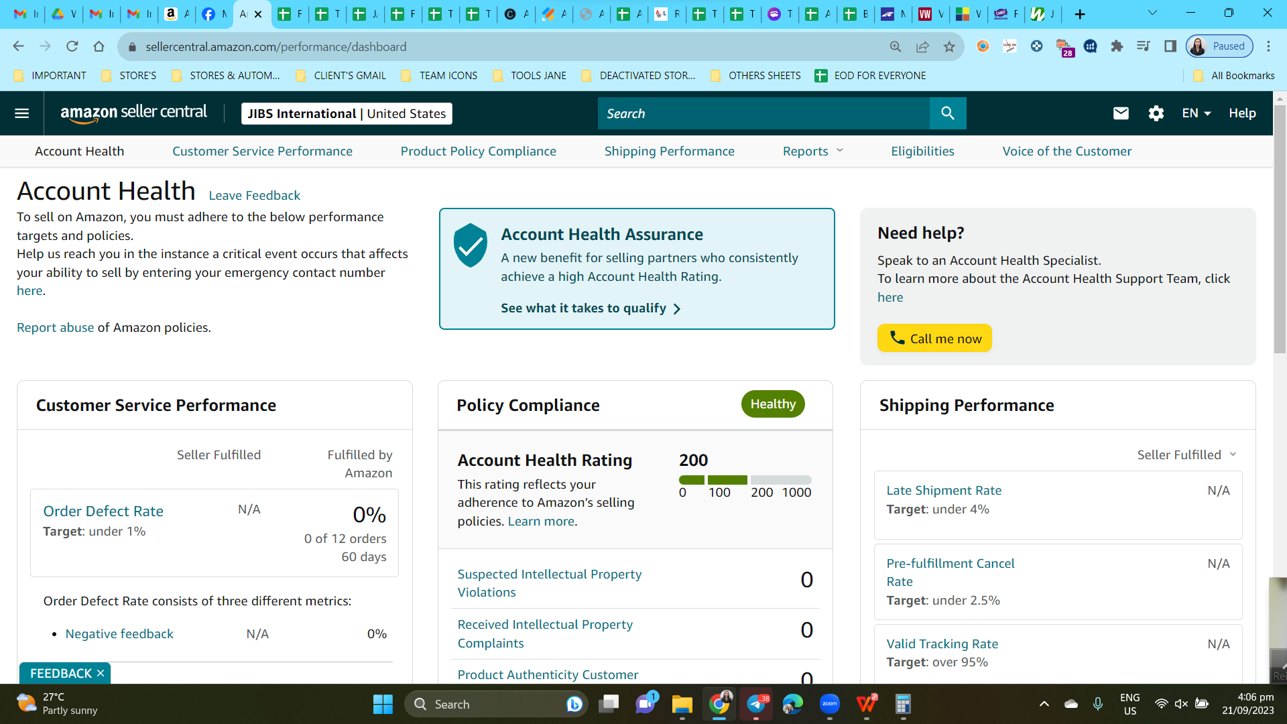Image resolution: width=1287 pixels, height=724 pixels.
Task: Click the JIBS International account switcher
Action: (x=347, y=113)
